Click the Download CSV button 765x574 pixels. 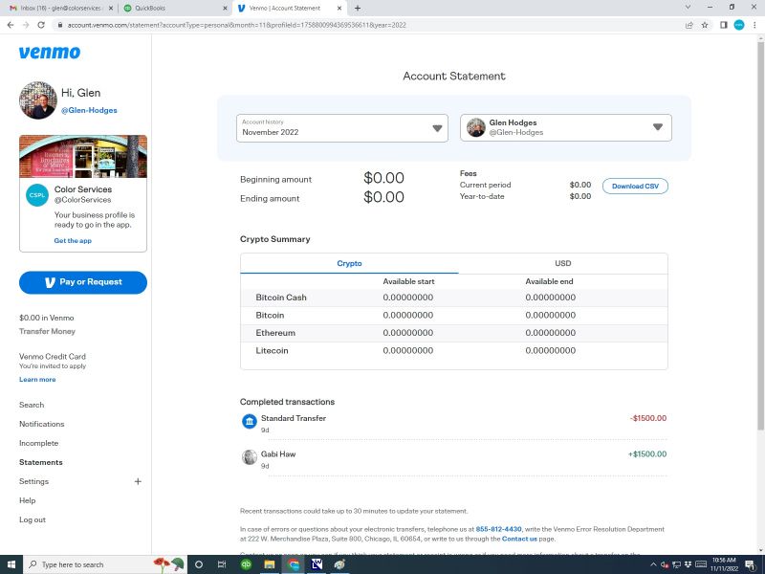635,187
